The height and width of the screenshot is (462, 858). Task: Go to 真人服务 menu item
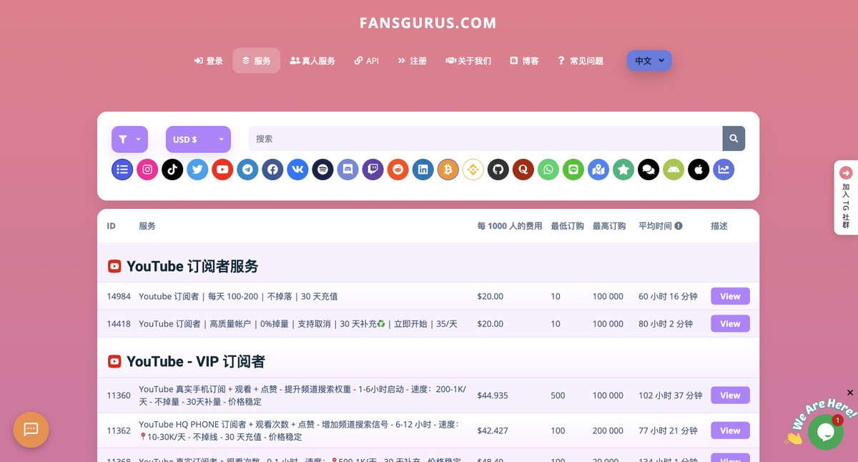312,61
